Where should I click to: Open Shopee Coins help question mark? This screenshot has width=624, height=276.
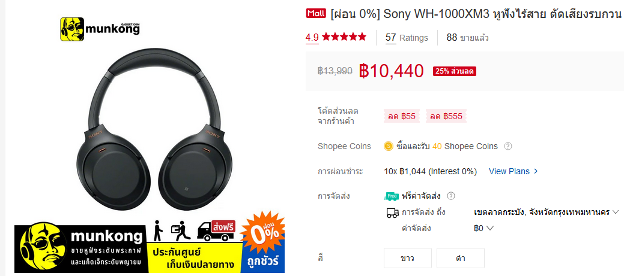point(508,146)
